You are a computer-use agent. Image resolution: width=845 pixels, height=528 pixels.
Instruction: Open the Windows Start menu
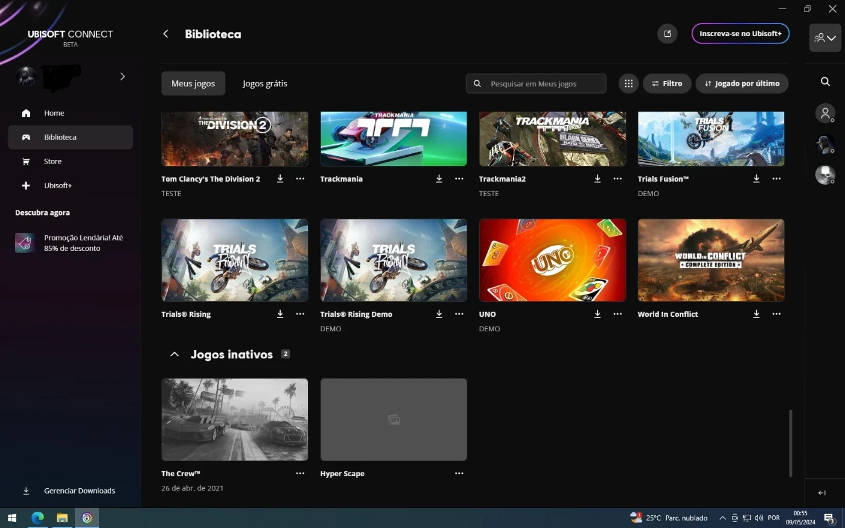(11, 518)
